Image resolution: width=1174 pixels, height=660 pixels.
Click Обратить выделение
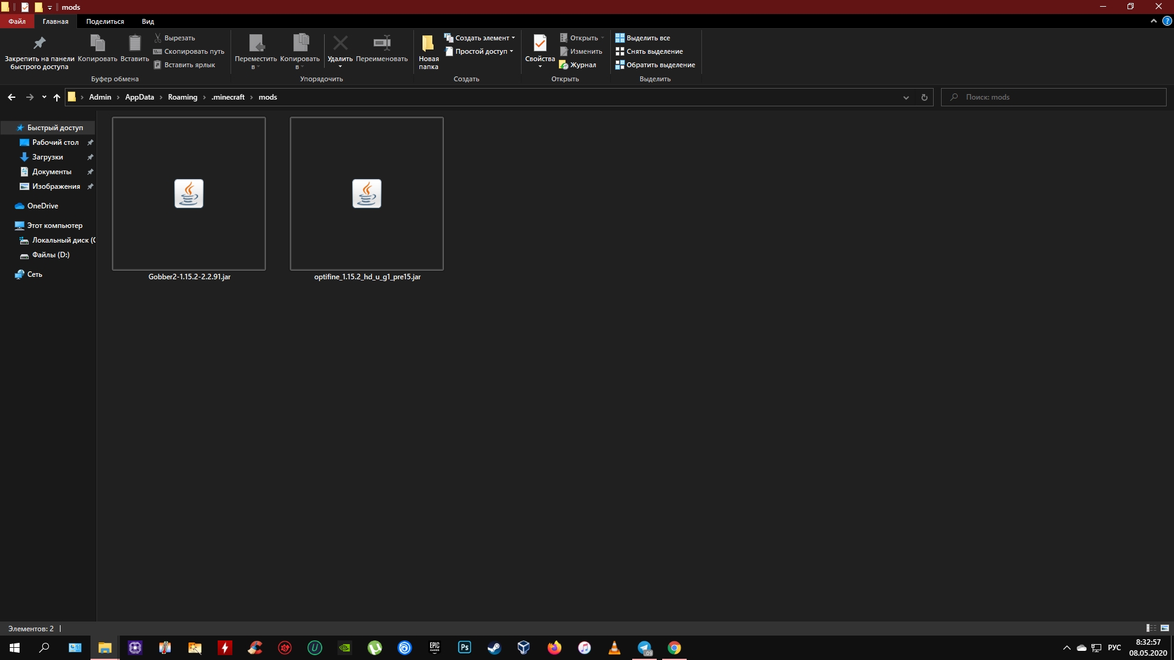(655, 65)
